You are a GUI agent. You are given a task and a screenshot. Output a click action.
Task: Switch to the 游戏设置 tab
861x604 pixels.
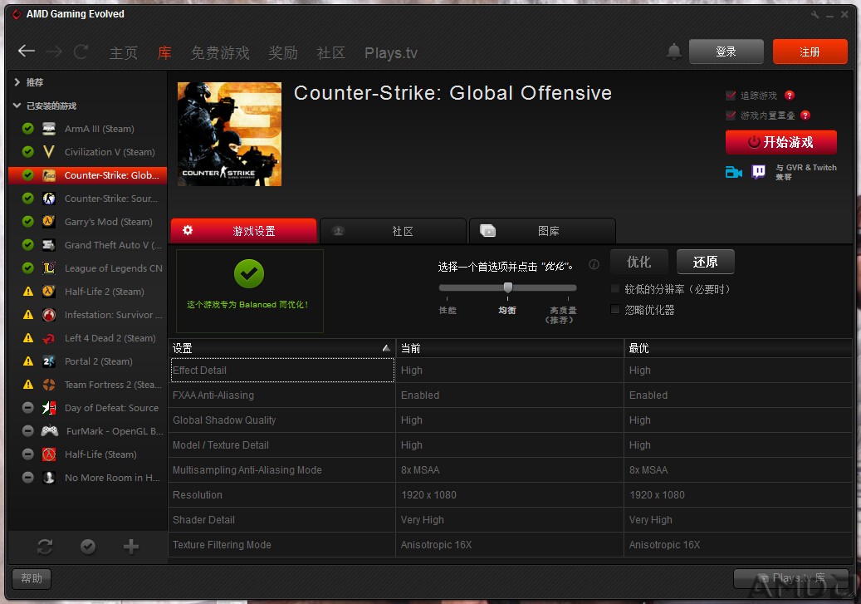pos(244,231)
